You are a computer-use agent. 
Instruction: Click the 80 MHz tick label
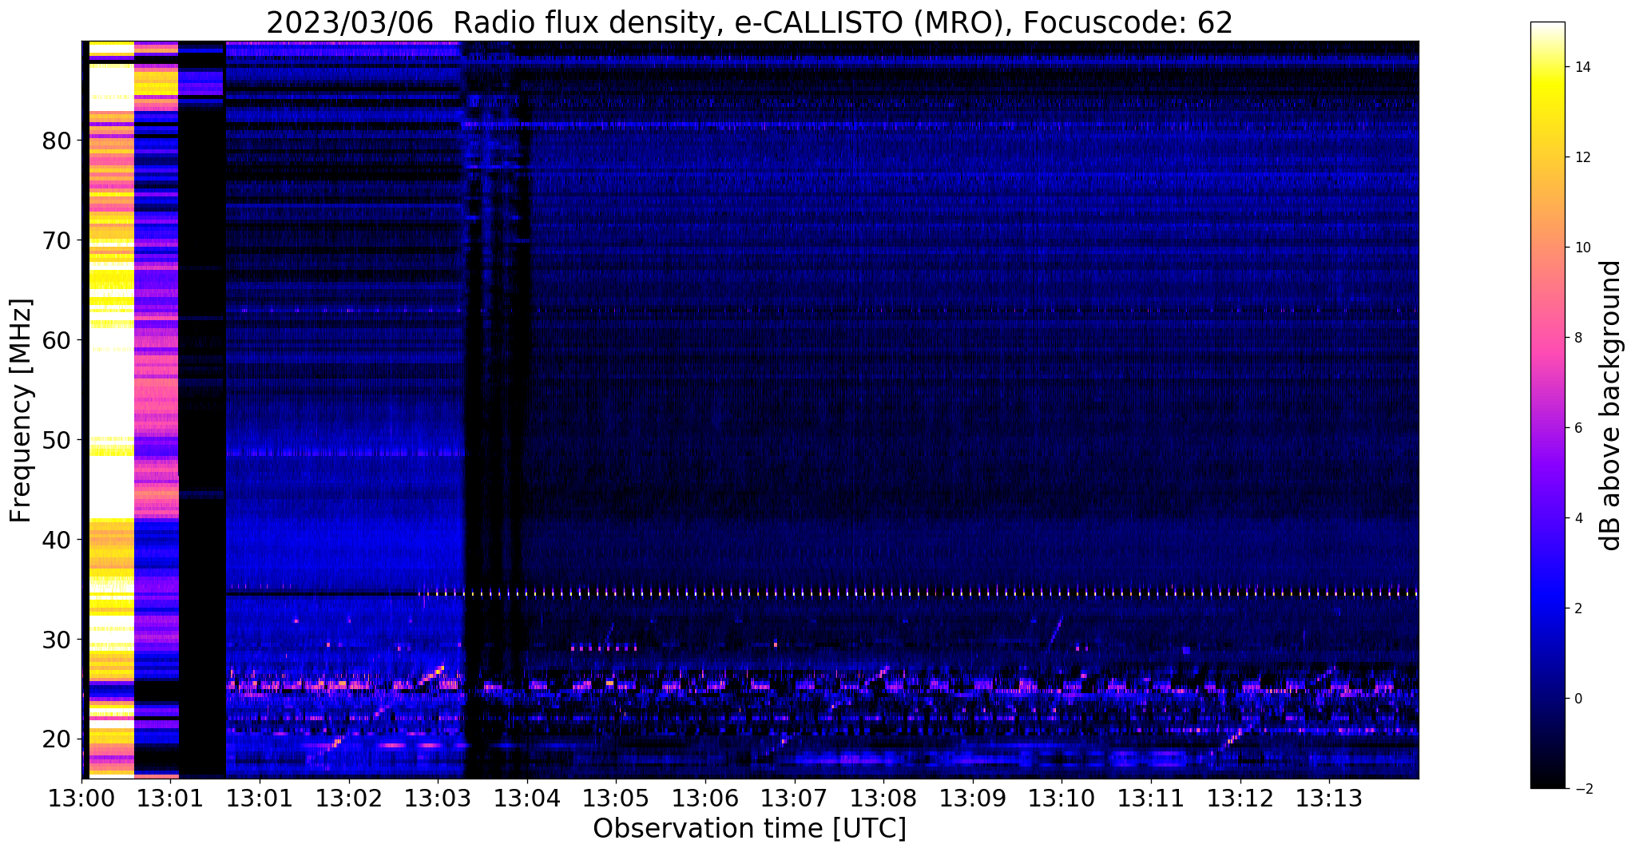click(x=57, y=141)
